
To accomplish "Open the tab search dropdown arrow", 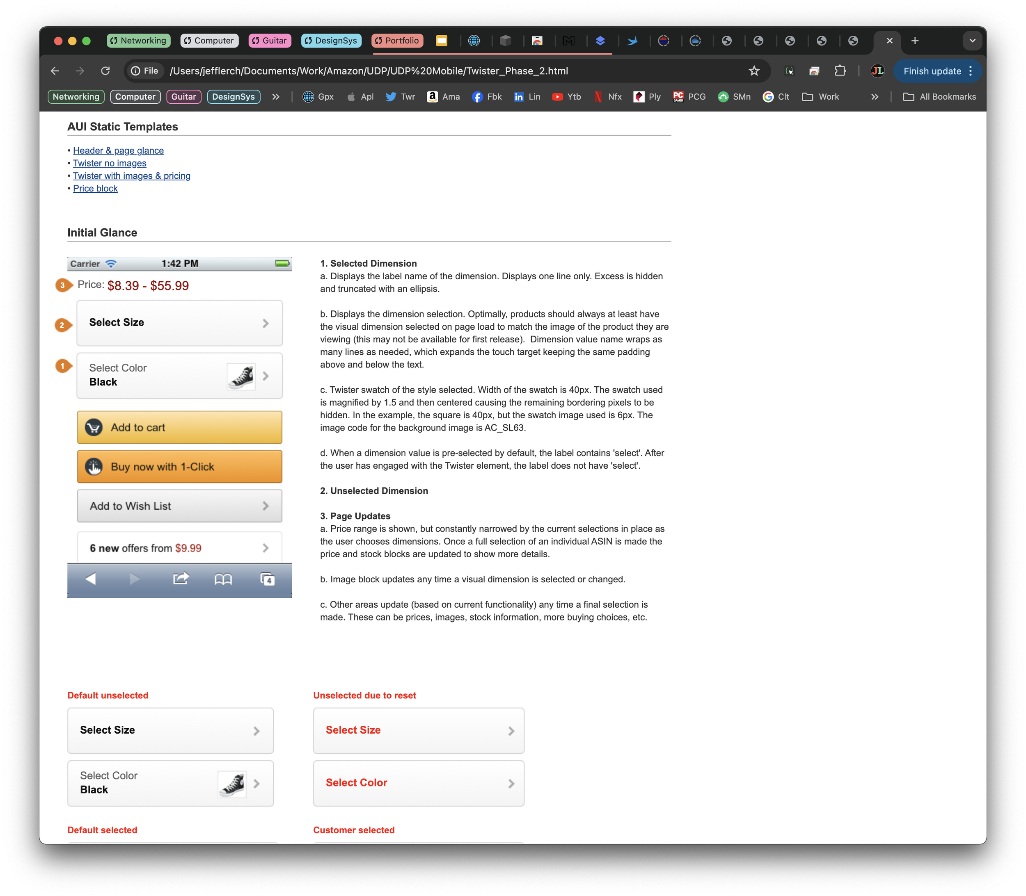I will (x=973, y=41).
